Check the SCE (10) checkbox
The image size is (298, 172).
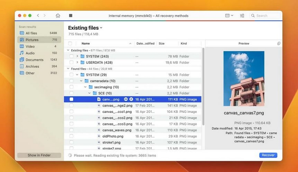71,93
